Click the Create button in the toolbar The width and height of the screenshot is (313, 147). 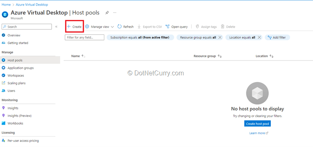[74, 27]
